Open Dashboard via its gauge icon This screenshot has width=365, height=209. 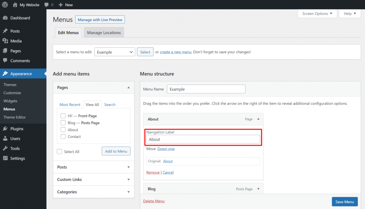click(5, 18)
